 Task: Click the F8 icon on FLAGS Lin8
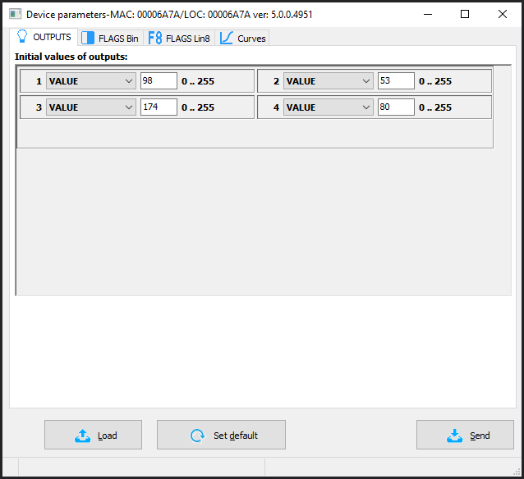click(x=155, y=38)
